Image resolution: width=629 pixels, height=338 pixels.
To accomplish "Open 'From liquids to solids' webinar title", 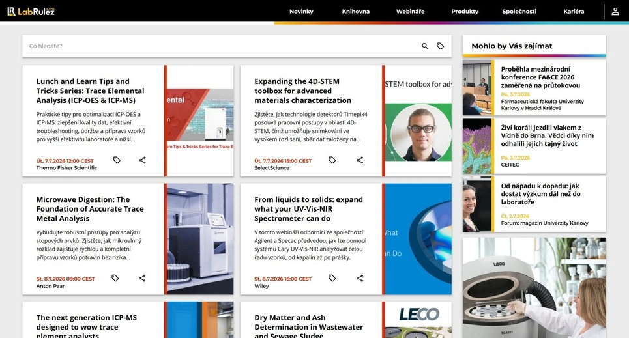I will [x=308, y=209].
